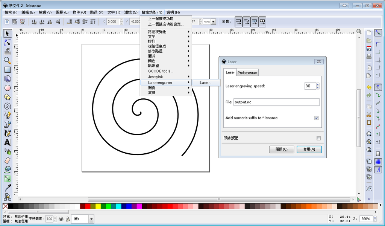
Task: Uncheck Add numeric suffix to filename
Action: click(x=317, y=118)
